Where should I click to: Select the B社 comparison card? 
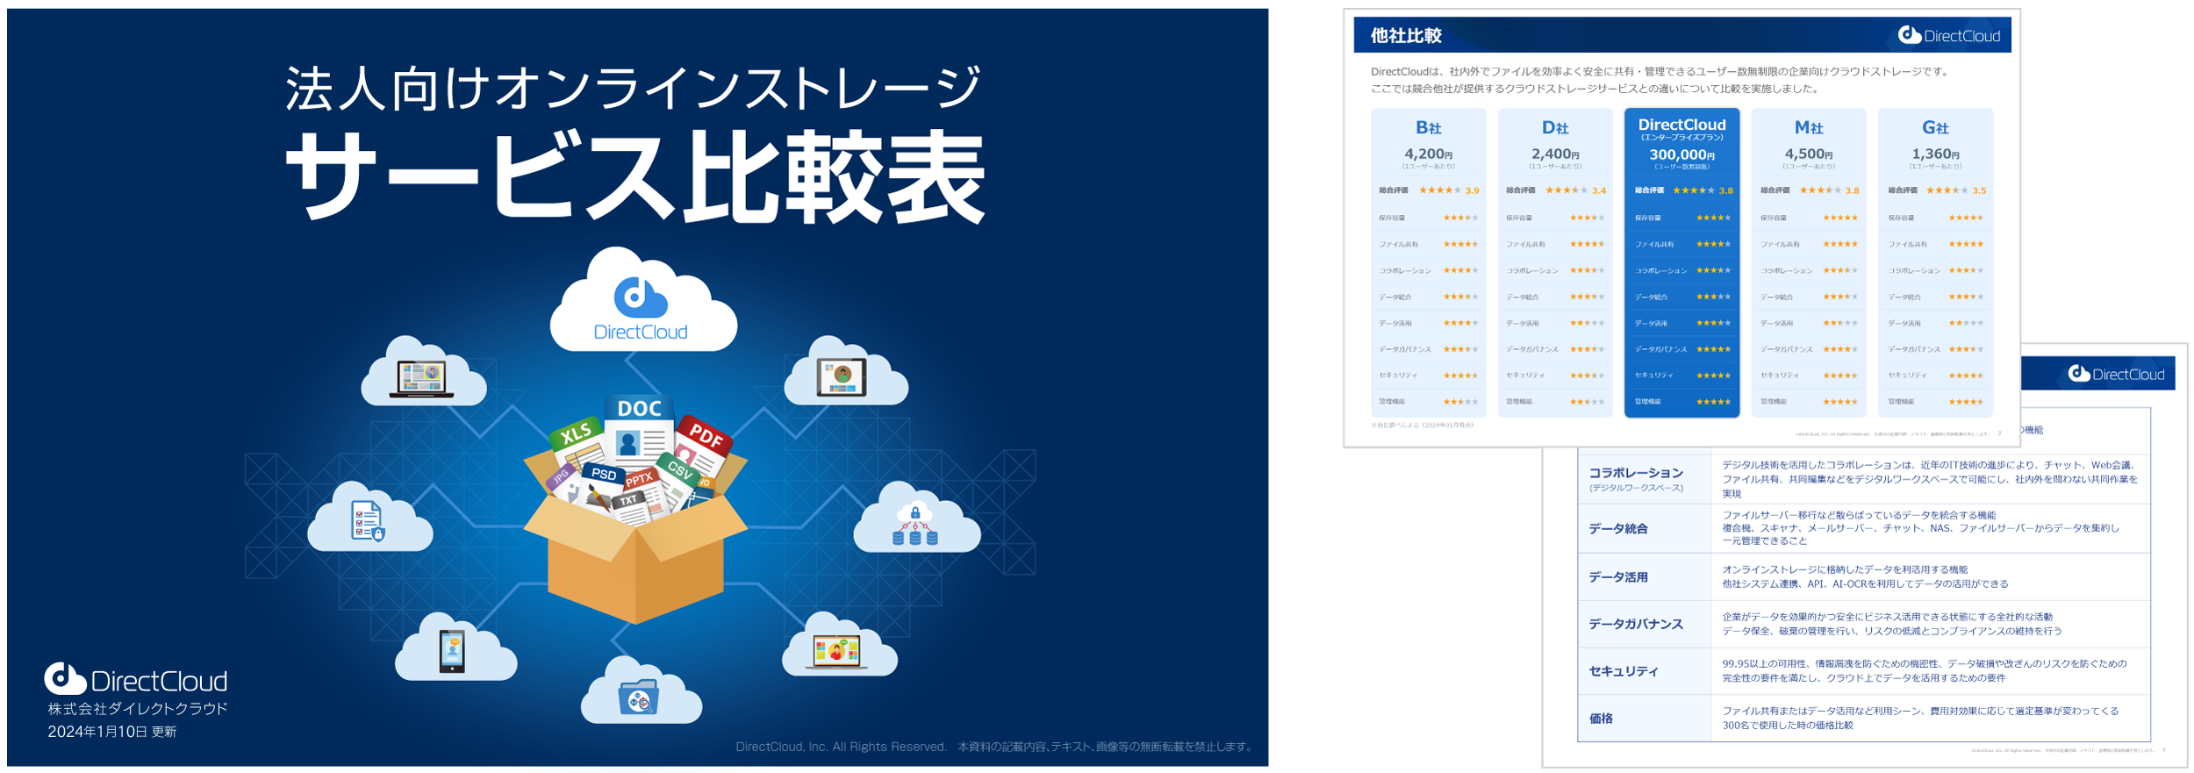click(1428, 262)
